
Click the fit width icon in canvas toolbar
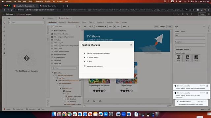90,27
